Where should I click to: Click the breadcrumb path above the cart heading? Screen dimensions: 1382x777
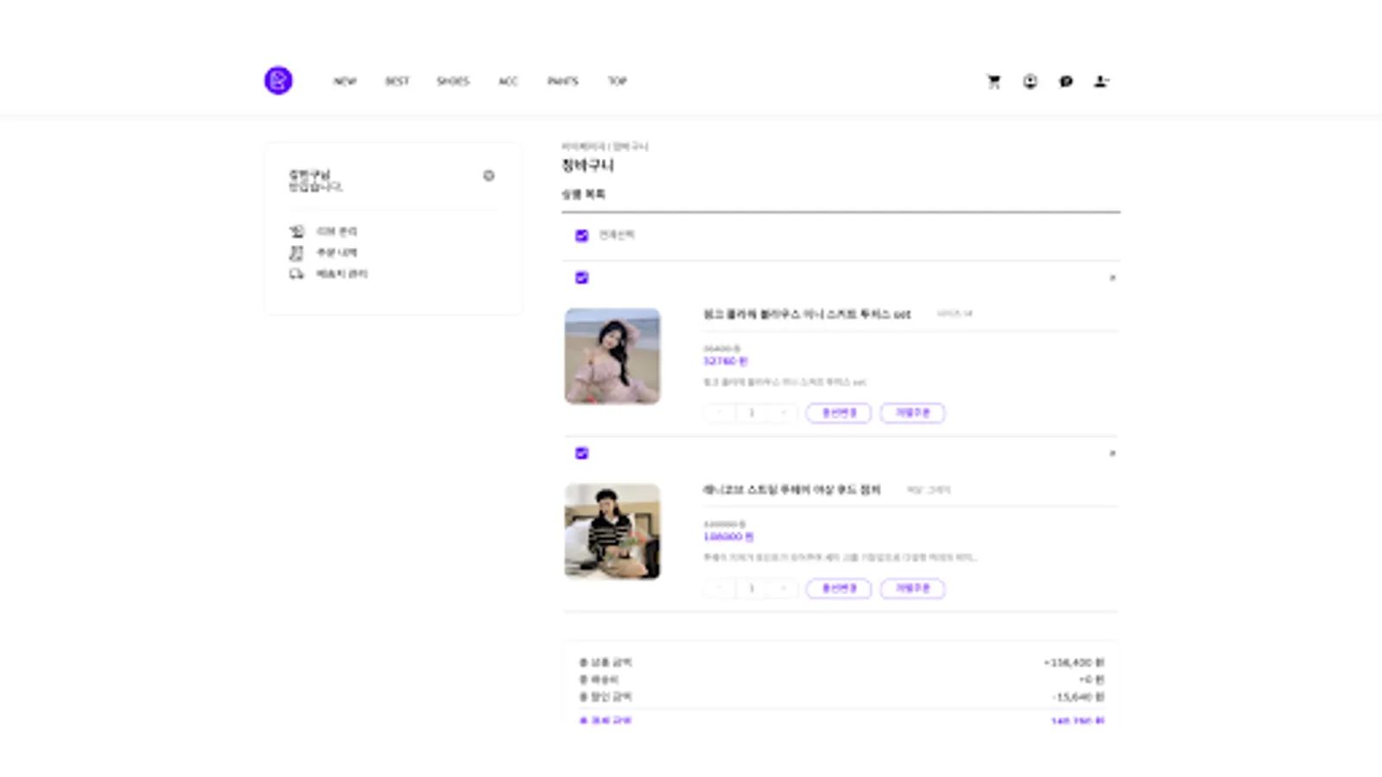coord(605,147)
